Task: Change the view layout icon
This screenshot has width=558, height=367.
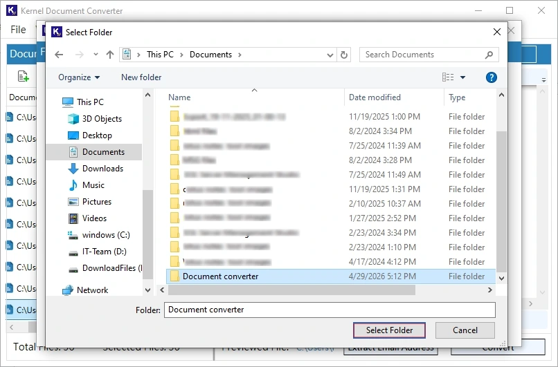Action: [x=448, y=77]
